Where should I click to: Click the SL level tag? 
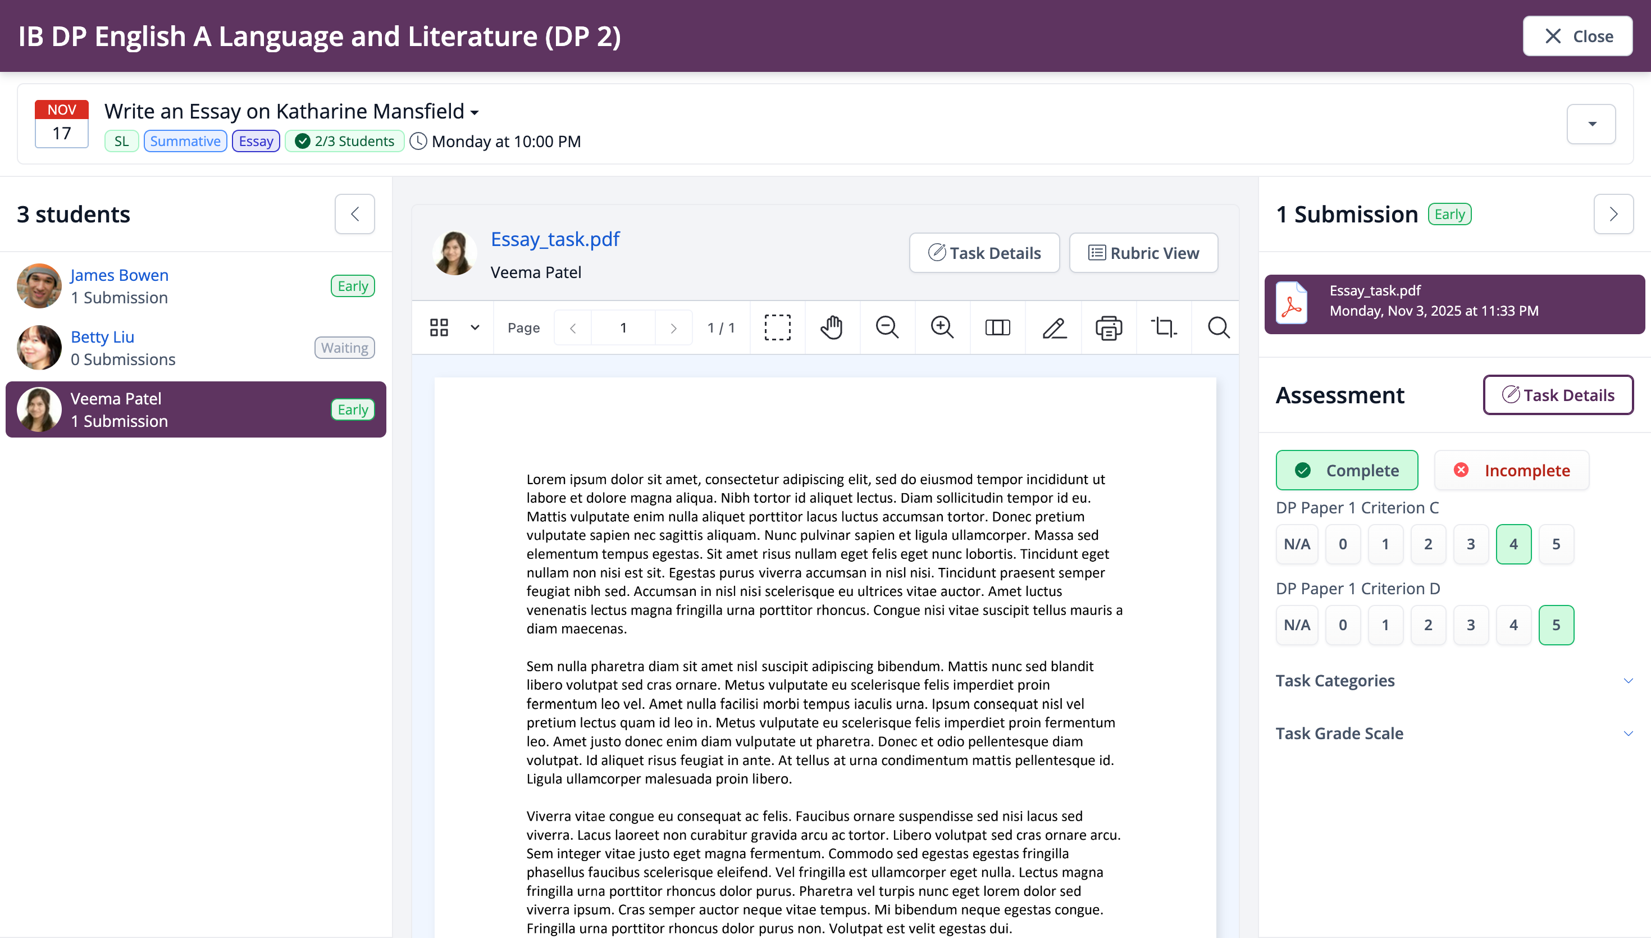121,141
